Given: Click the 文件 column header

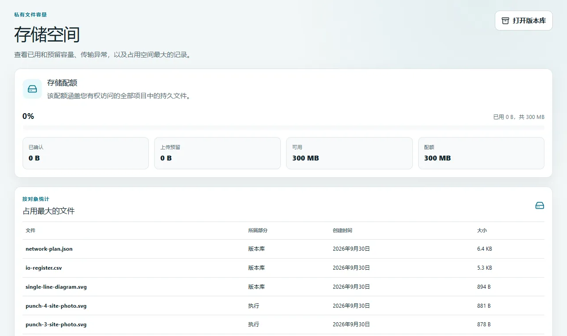Looking at the screenshot, I should pyautogui.click(x=31, y=231).
